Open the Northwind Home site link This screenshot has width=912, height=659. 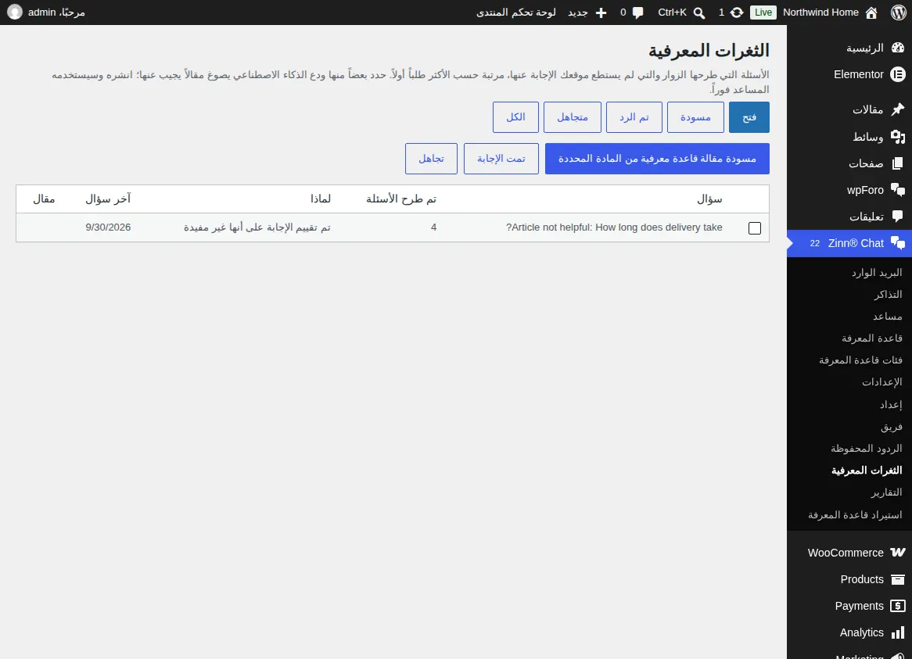(820, 13)
